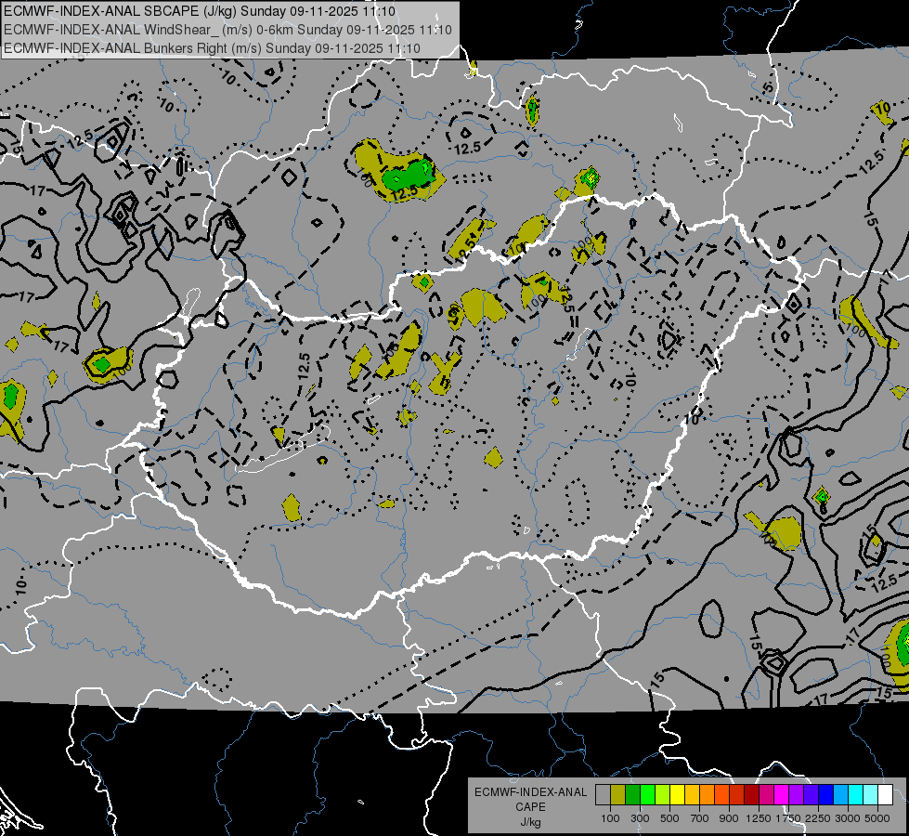
Task: Click the 1250 value on legend scale
Action: tap(759, 818)
